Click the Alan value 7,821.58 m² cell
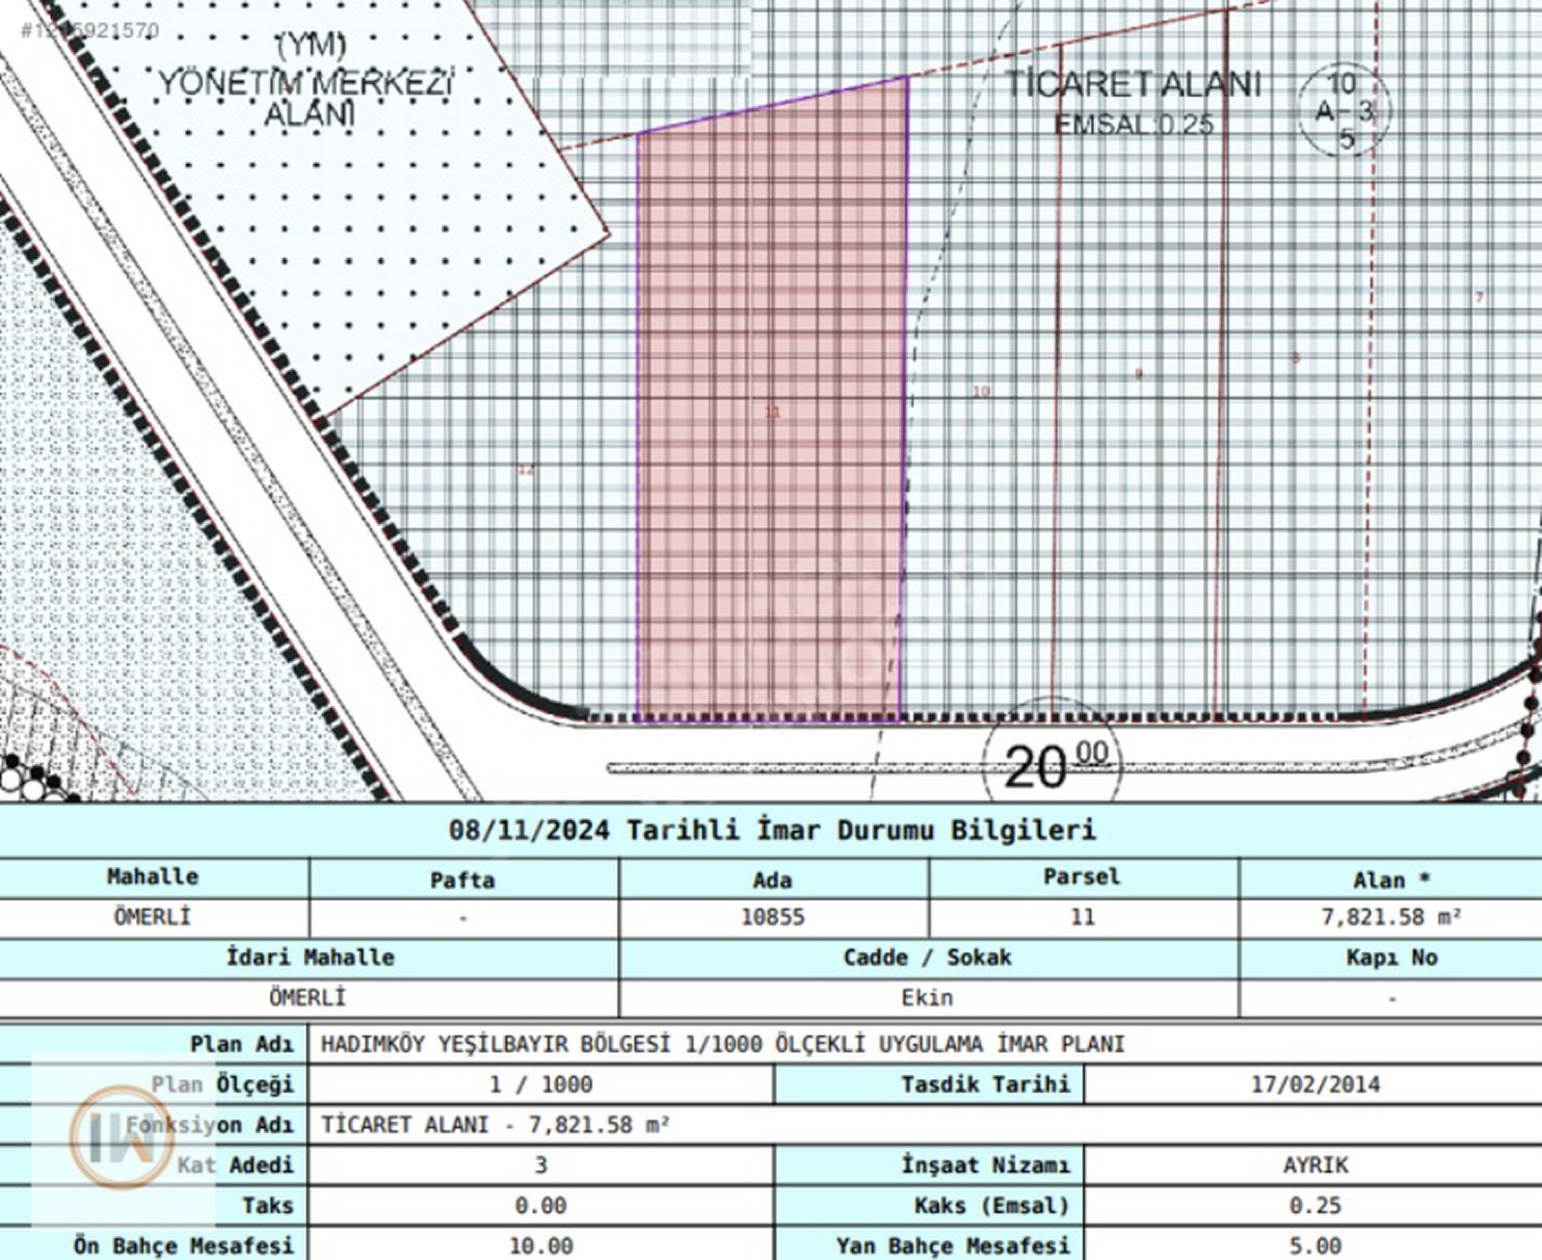This screenshot has height=1260, width=1542. pyautogui.click(x=1390, y=917)
